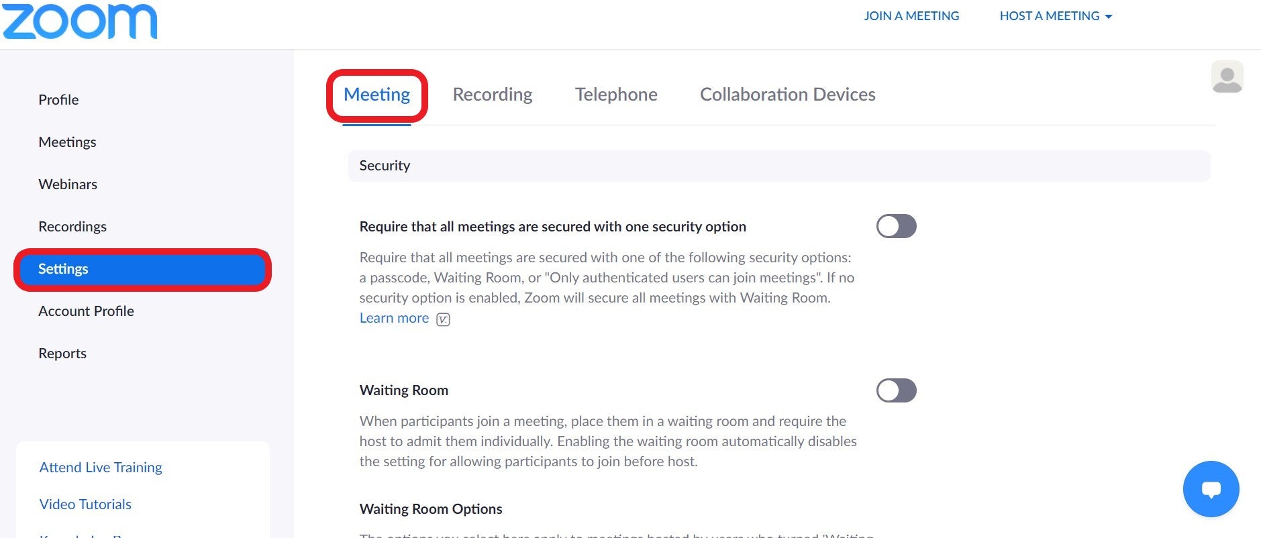Open Webinars in the sidebar
The width and height of the screenshot is (1261, 538).
[68, 184]
